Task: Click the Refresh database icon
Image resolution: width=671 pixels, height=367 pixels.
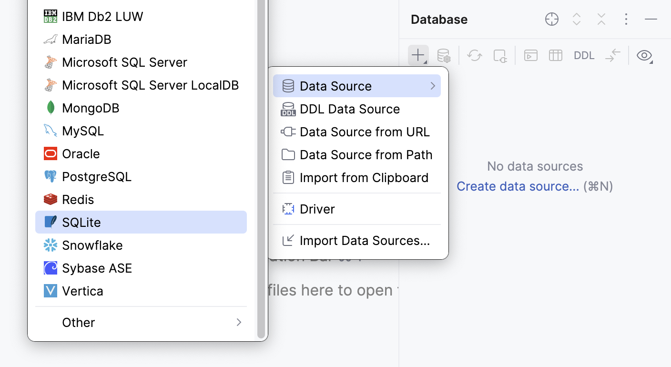Action: coord(474,55)
